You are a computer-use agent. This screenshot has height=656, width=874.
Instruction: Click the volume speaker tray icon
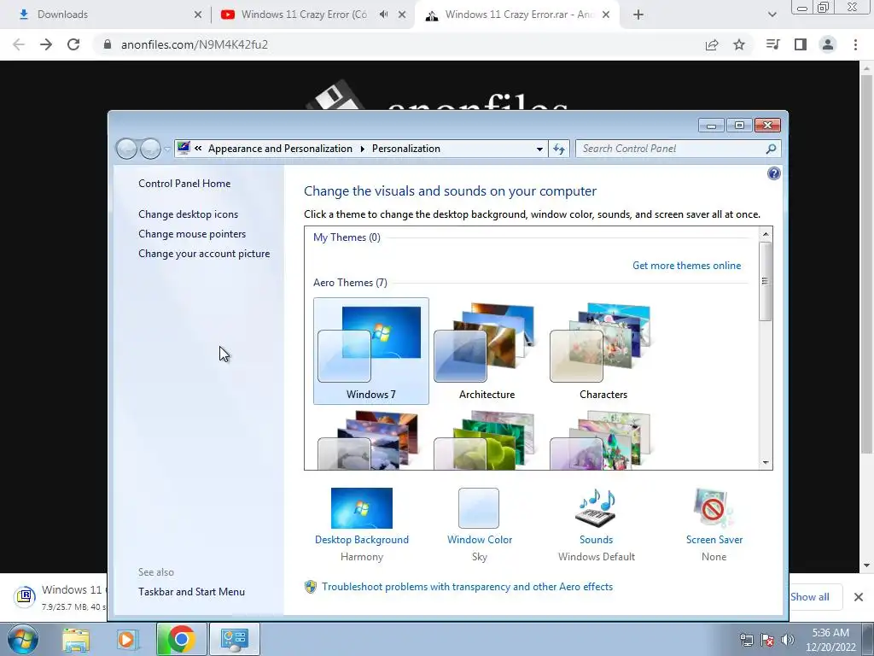tap(788, 640)
